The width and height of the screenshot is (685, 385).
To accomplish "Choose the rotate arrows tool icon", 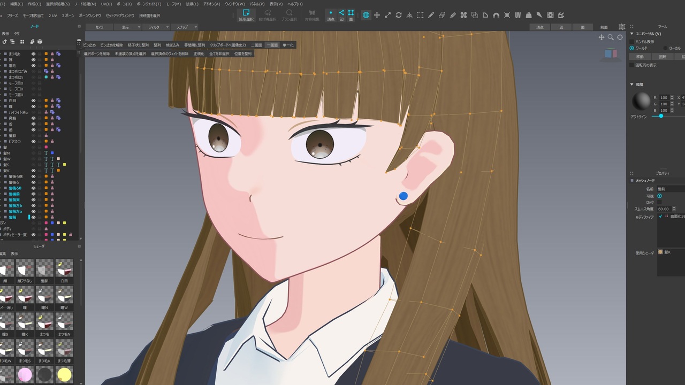I will pyautogui.click(x=399, y=15).
